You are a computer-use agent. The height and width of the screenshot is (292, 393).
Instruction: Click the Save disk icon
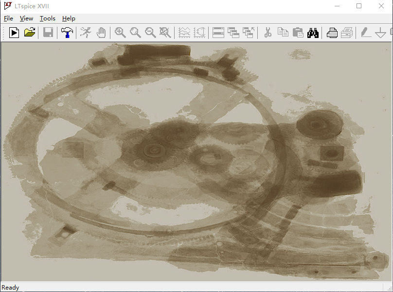48,33
